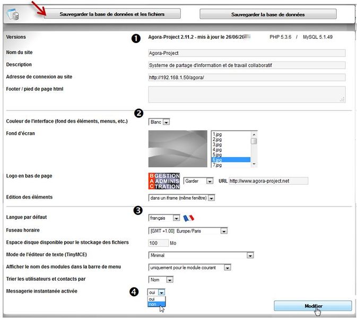Click the Fuseau horaire label
The width and height of the screenshot is (357, 318).
click(23, 230)
